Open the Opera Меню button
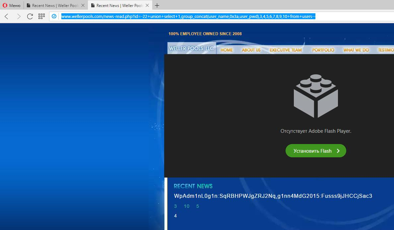 (12, 5)
